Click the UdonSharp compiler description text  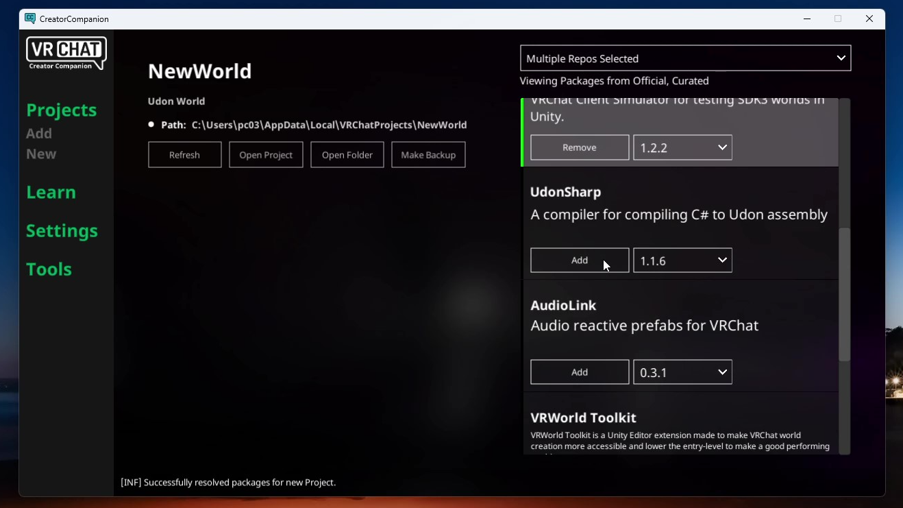coord(679,215)
